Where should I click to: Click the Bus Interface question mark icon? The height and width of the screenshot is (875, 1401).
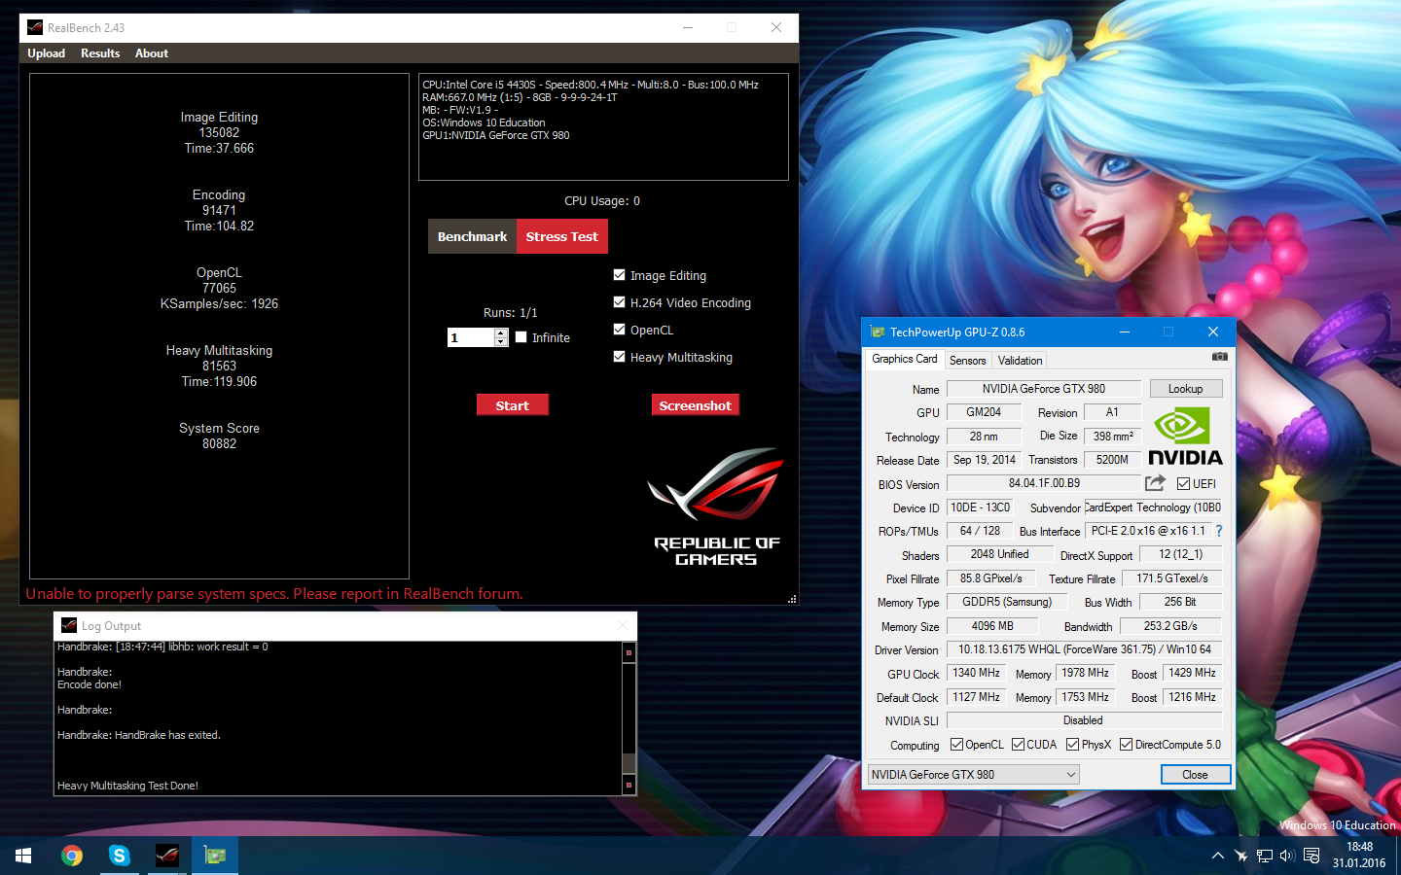pos(1219,531)
